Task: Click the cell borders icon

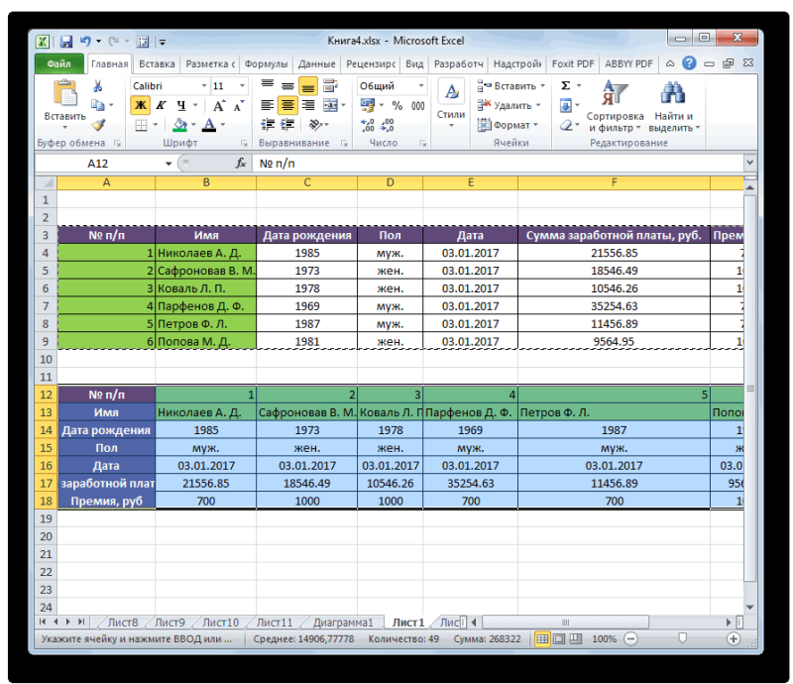Action: 141,125
